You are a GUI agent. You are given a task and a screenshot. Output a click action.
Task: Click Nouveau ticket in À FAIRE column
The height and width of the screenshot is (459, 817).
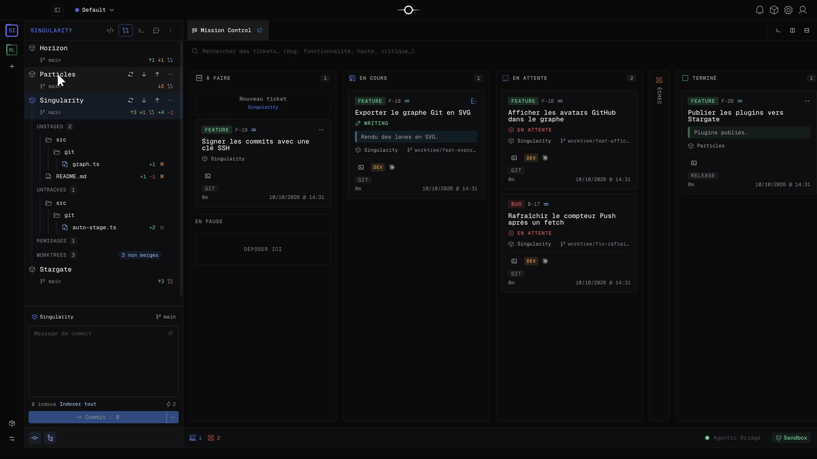coord(263,103)
